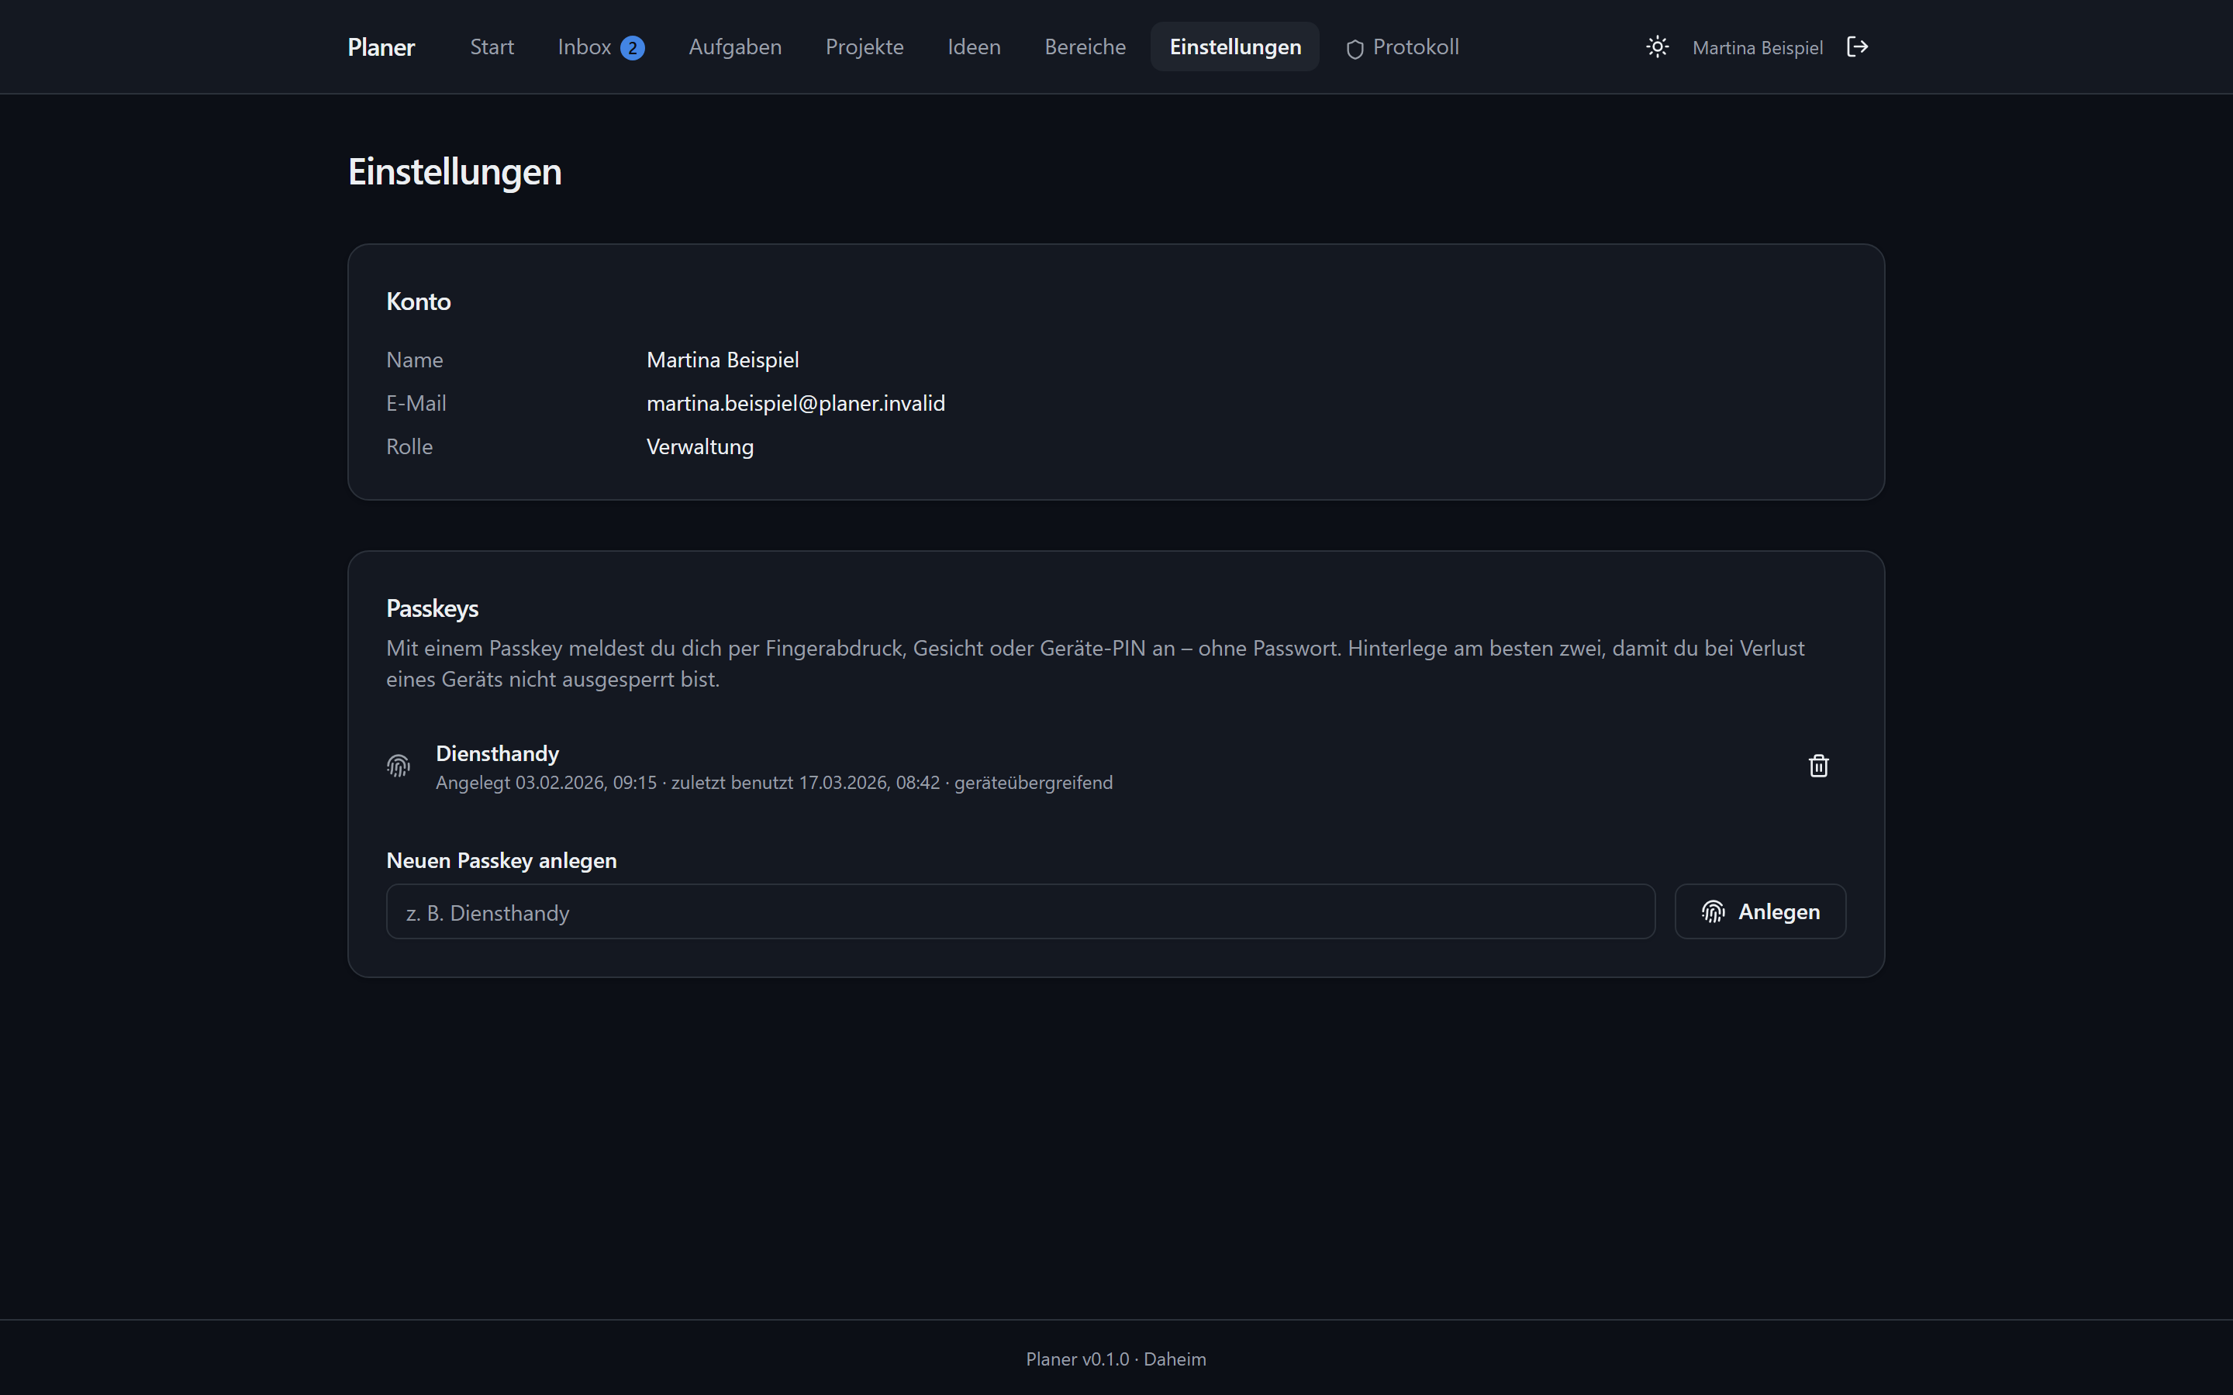
Task: Click the fingerprint icon beside Diensthandy
Action: 399,766
